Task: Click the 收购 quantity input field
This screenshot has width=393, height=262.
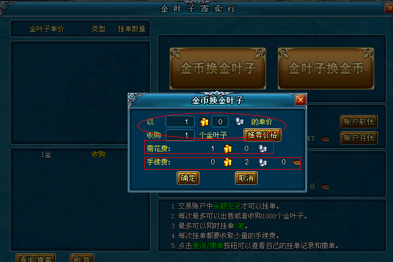Action: tap(180, 135)
